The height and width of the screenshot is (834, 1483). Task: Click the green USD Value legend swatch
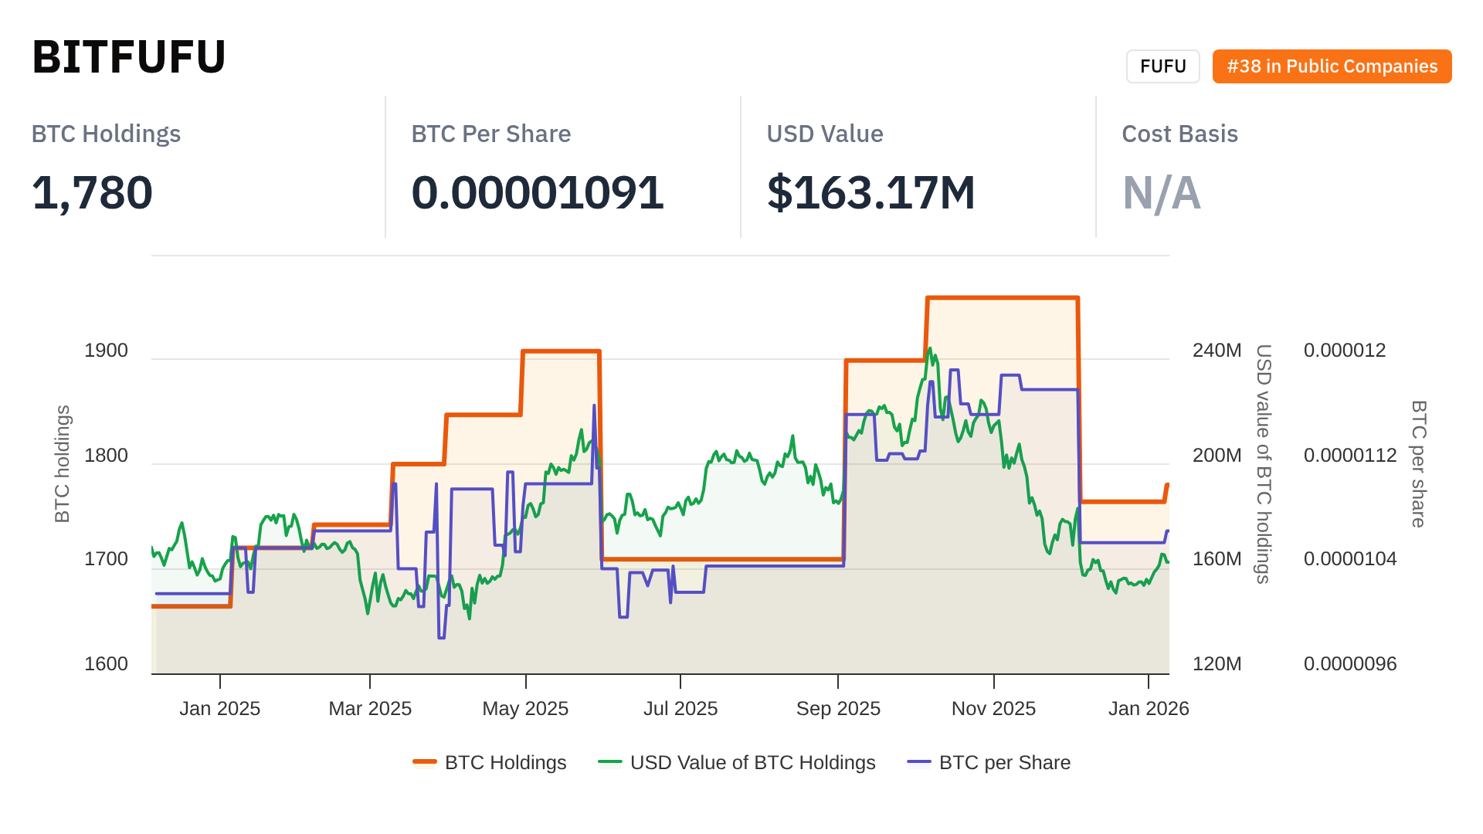(x=610, y=762)
